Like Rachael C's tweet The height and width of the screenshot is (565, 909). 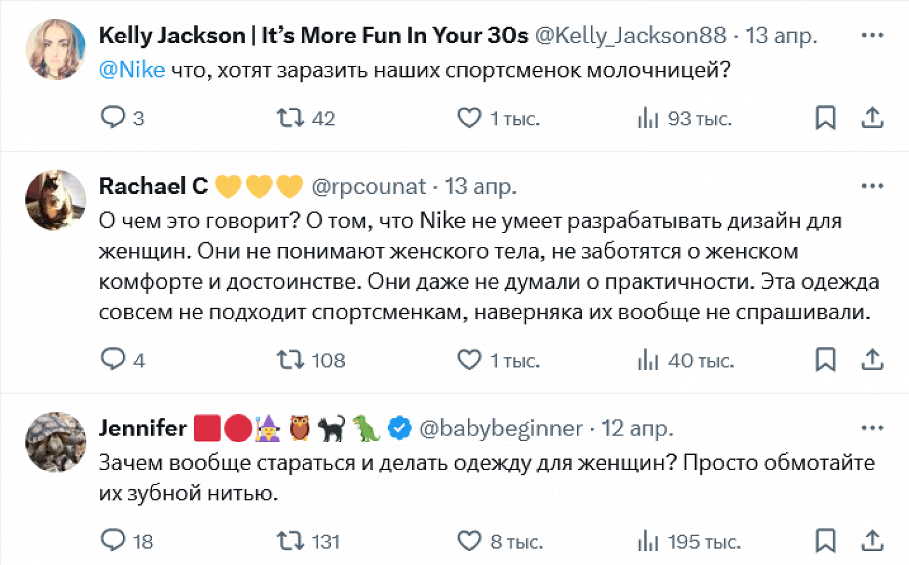(x=469, y=360)
